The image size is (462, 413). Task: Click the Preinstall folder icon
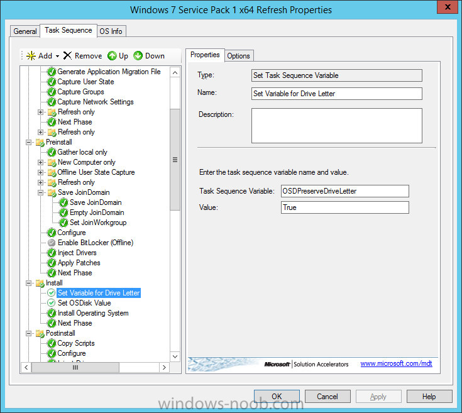tap(40, 142)
